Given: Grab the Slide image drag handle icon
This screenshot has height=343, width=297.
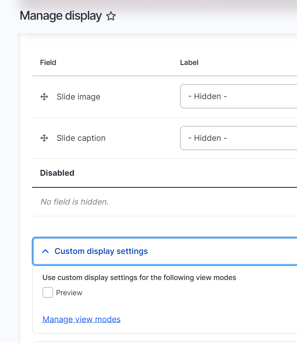Looking at the screenshot, I should (44, 97).
